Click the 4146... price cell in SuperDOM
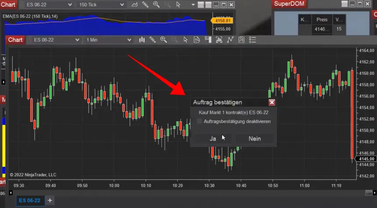 click(x=322, y=29)
